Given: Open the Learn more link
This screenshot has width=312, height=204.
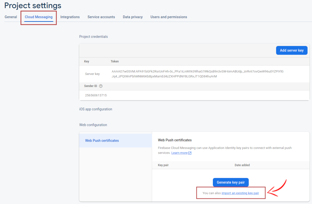Looking at the screenshot, I should coord(179,153).
